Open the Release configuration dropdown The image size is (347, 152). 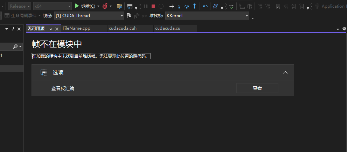20,6
